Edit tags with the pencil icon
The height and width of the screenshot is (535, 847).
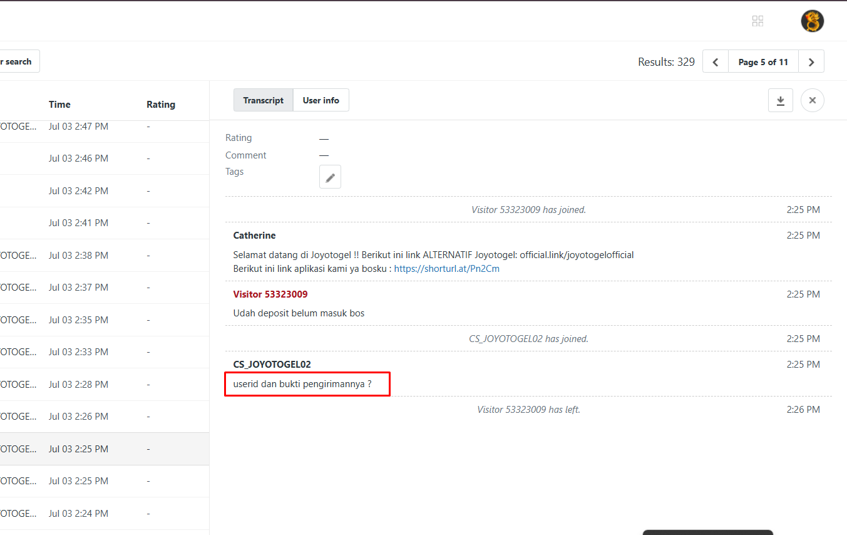coord(330,177)
